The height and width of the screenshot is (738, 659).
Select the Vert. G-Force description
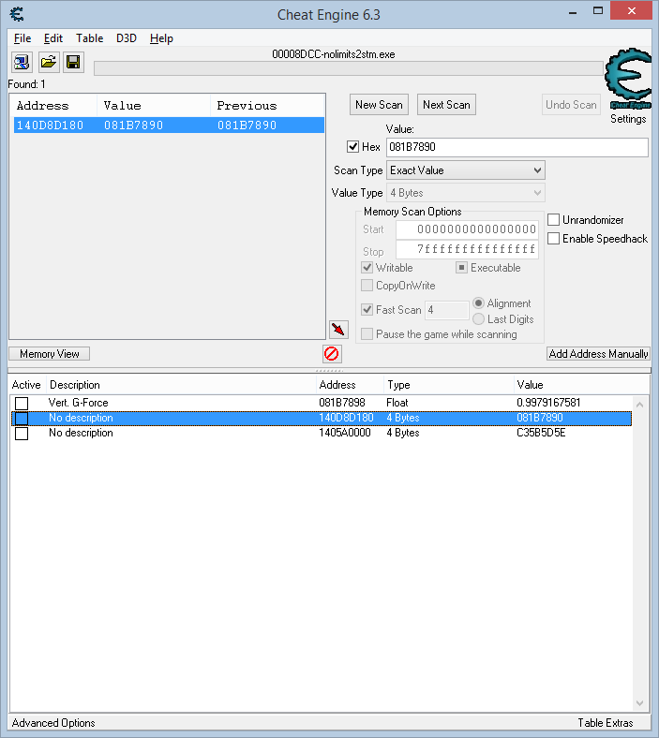pos(78,403)
